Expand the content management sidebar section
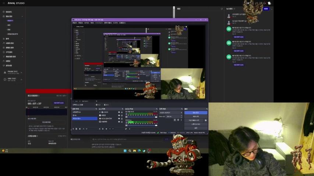314x176 pixels. [22, 48]
